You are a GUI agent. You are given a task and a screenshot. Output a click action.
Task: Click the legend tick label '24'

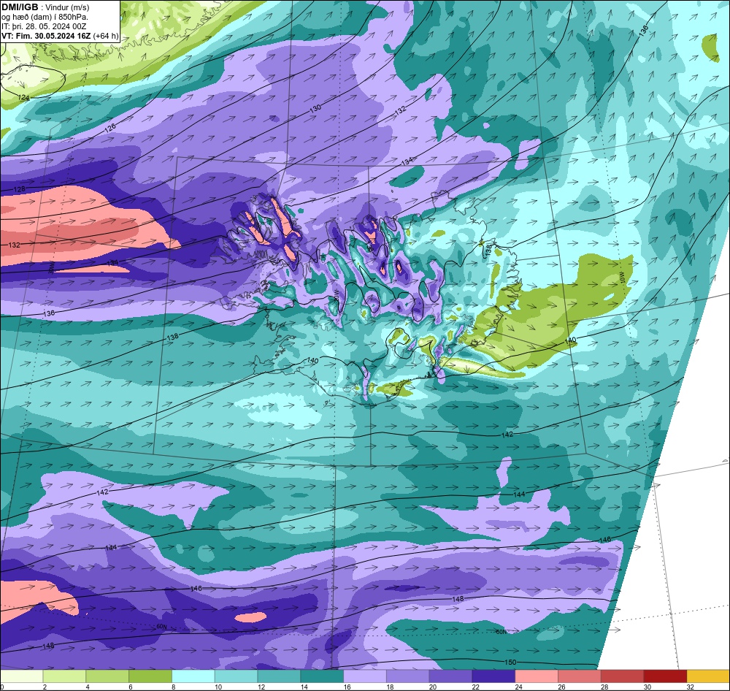click(518, 687)
